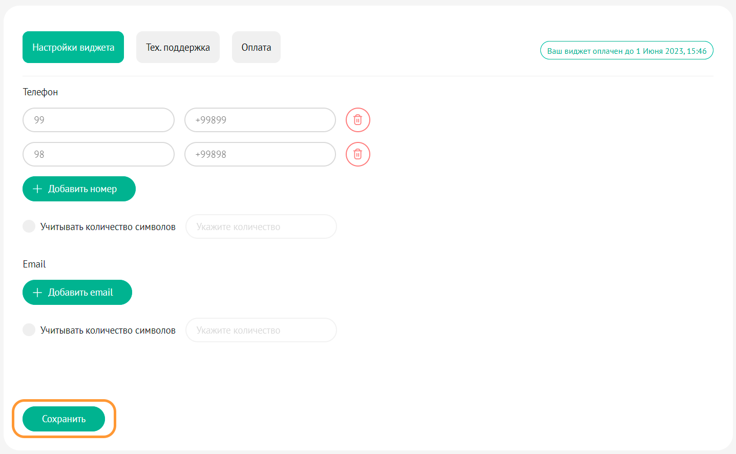Click the plus icon on Добавить номер
This screenshot has width=736, height=454.
pos(37,189)
